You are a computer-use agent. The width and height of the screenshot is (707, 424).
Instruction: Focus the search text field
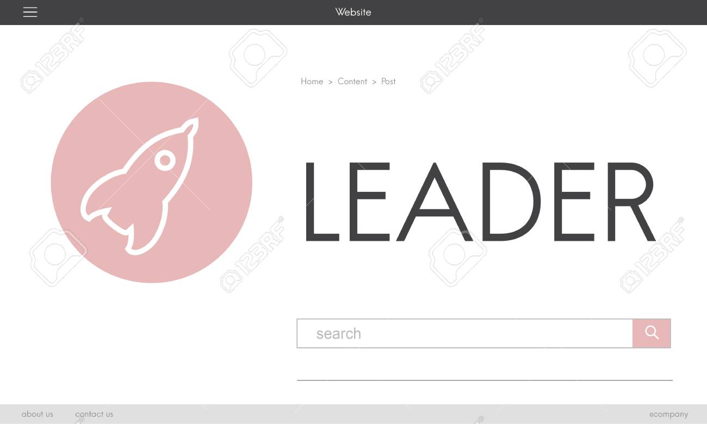465,333
